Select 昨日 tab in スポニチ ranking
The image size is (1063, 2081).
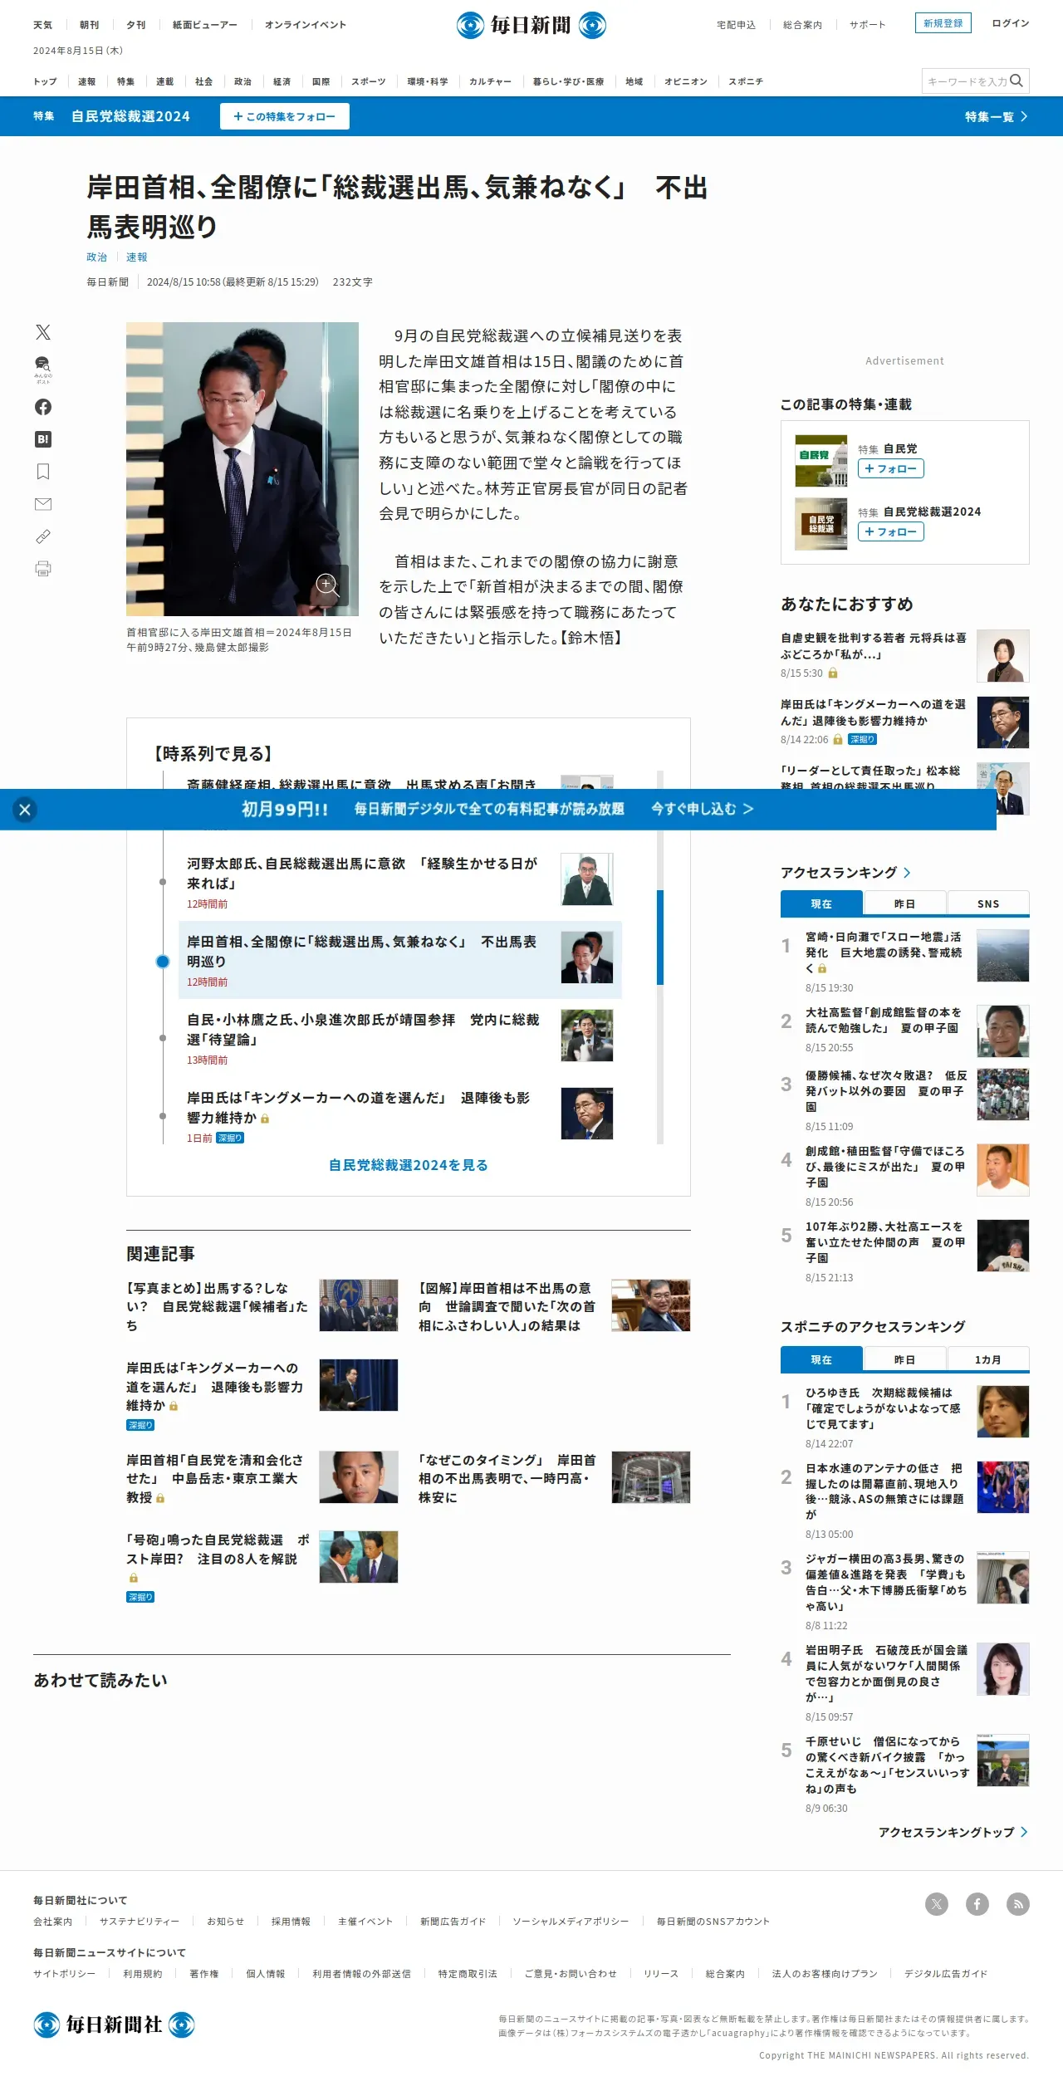pos(905,1359)
